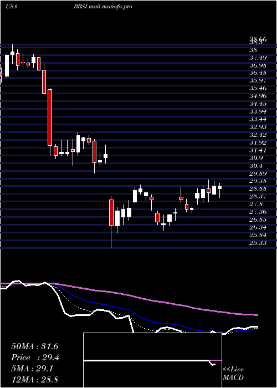
Task: Click the 28.88 price level label
Action: click(258, 188)
